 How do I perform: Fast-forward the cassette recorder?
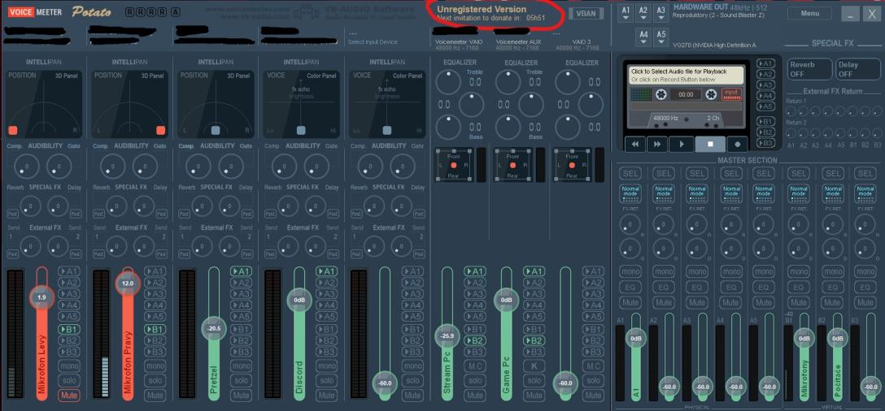pyautogui.click(x=657, y=144)
